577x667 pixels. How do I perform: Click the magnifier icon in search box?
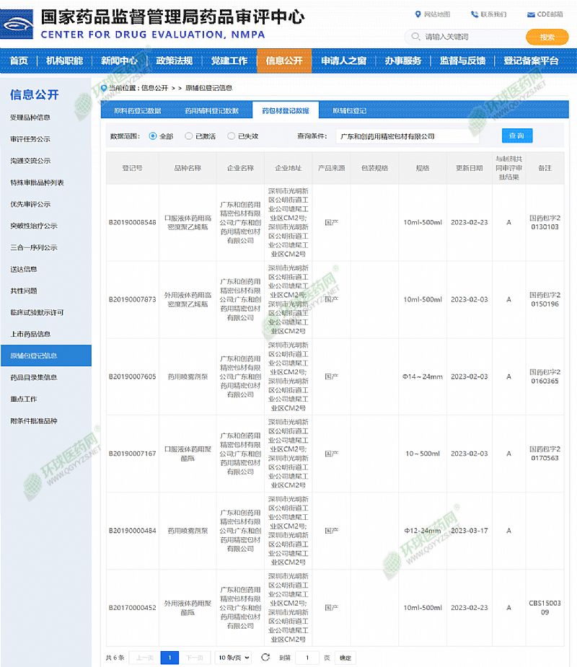(415, 37)
